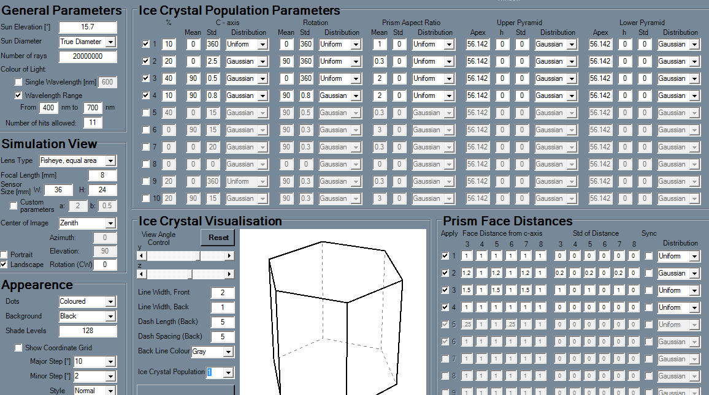The image size is (709, 395).
Task: Edit Upper Pyramid Apex field for population 1
Action: [x=478, y=44]
